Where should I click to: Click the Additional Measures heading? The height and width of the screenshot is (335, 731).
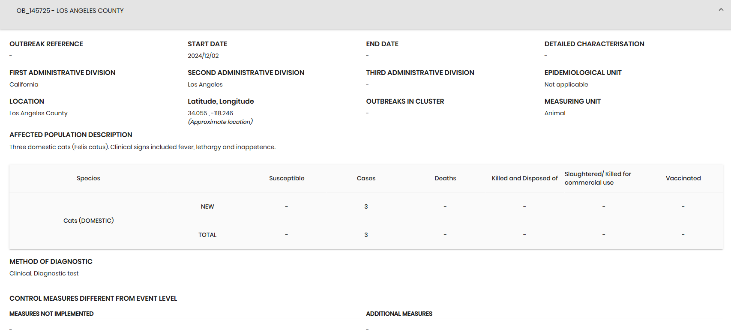click(399, 314)
